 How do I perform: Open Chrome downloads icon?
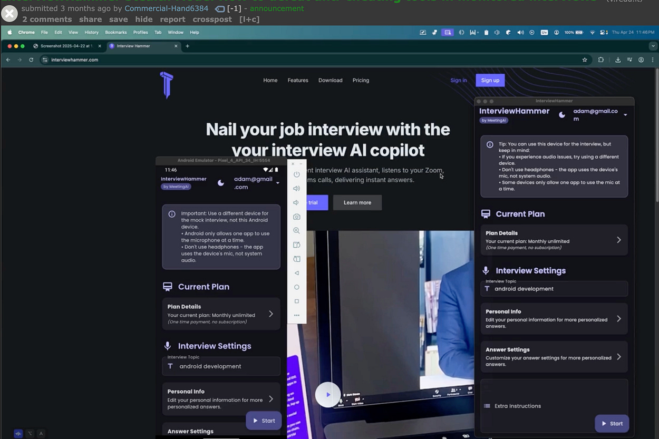click(x=618, y=60)
